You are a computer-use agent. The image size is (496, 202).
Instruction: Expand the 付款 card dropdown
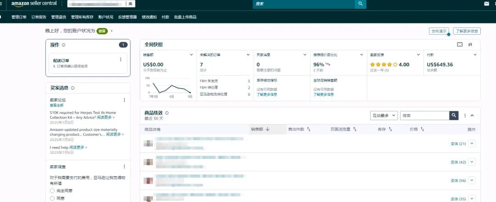coord(475,55)
